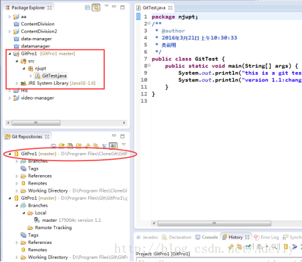Switch to the Declaration tab
302x262 pixels.
[176, 237]
